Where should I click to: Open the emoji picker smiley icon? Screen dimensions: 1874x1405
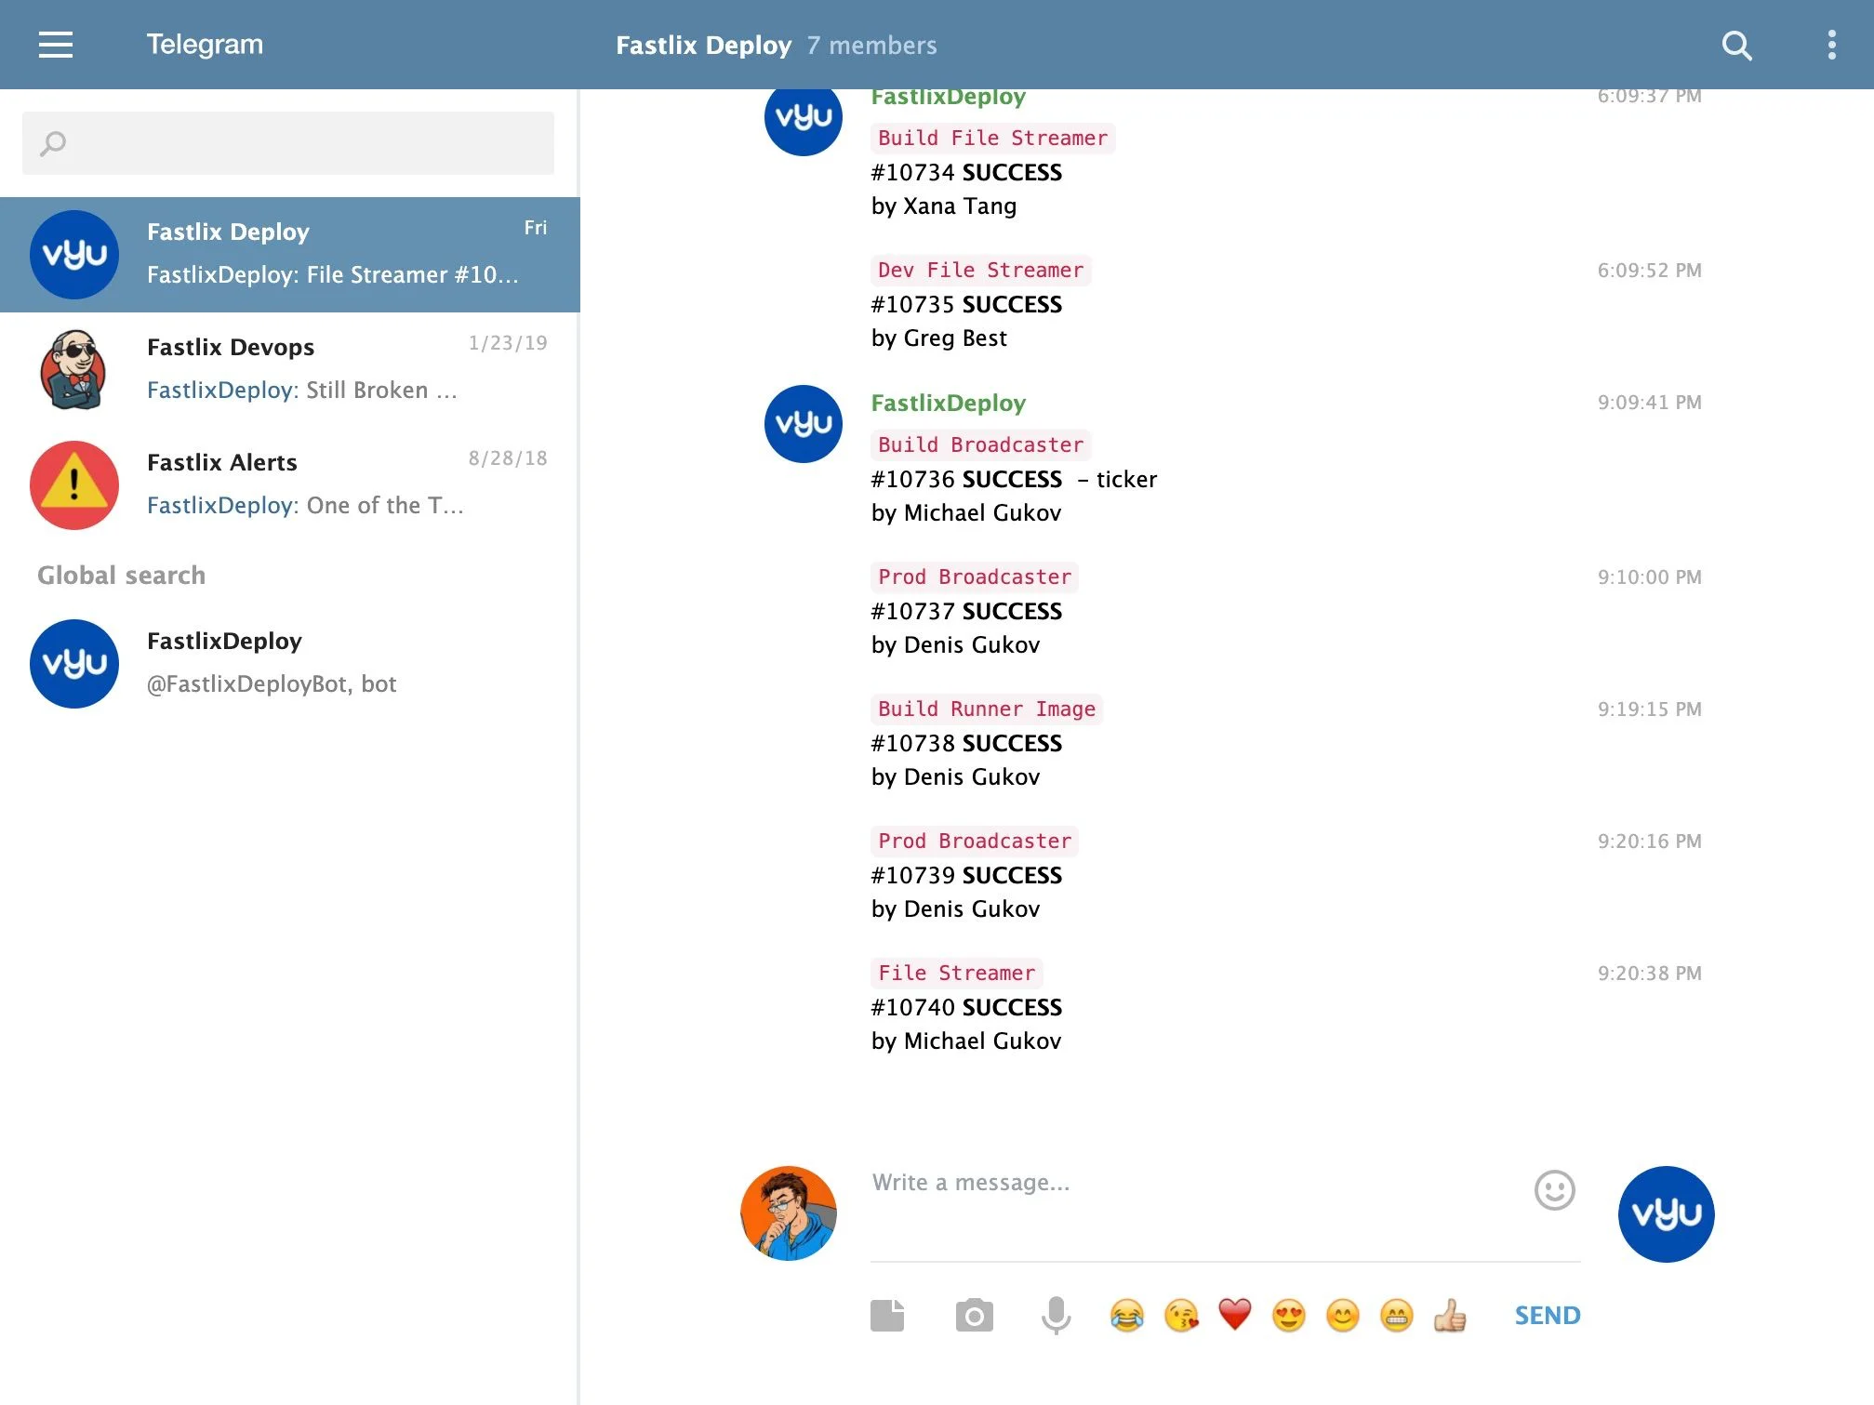click(x=1554, y=1189)
